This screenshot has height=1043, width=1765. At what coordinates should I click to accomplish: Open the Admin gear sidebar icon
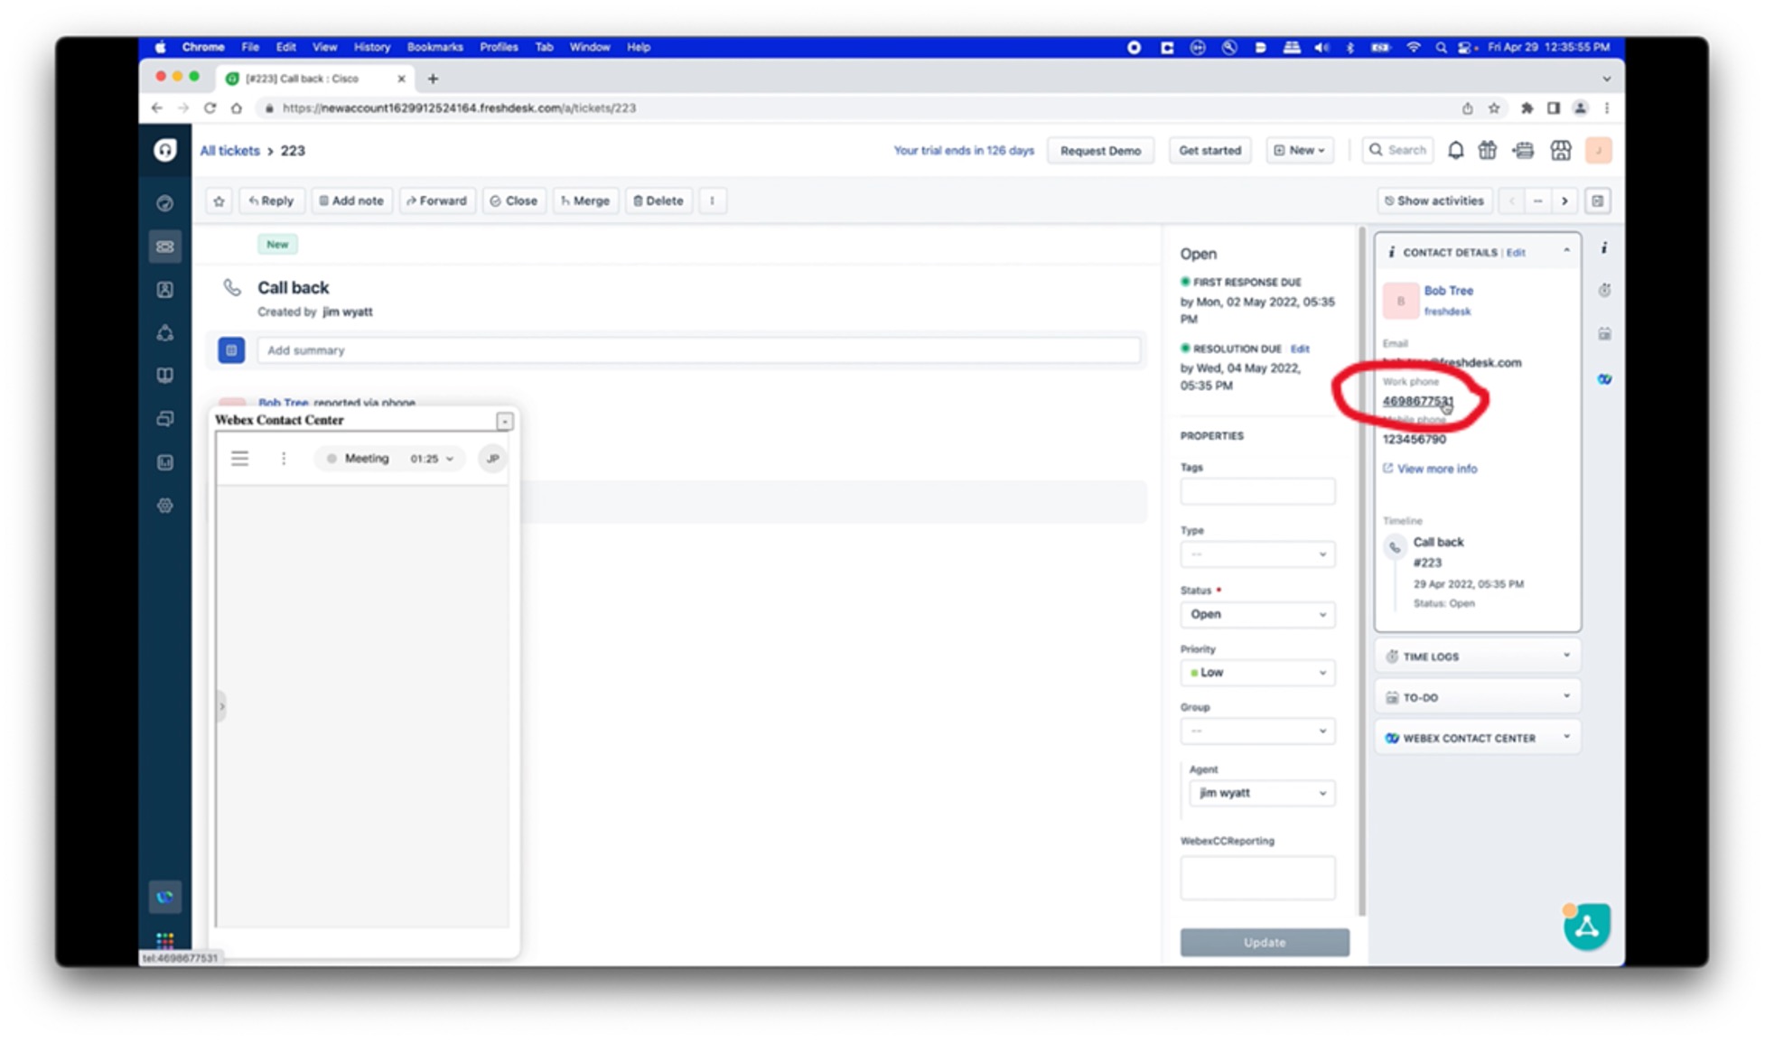click(x=164, y=506)
